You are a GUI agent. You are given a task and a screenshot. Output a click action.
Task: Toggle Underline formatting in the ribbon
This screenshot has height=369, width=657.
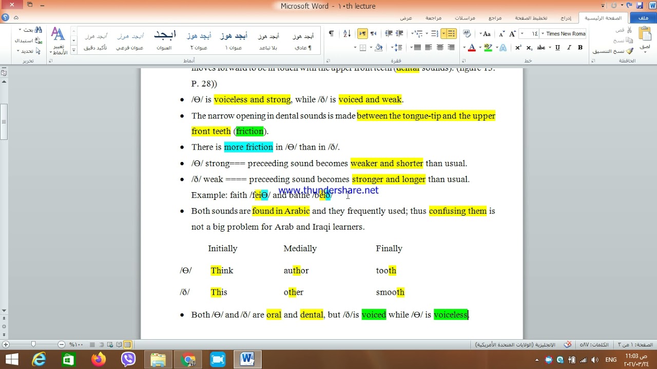[557, 48]
